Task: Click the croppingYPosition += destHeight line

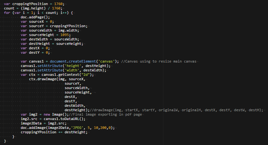Action: pyautogui.click(x=54, y=132)
